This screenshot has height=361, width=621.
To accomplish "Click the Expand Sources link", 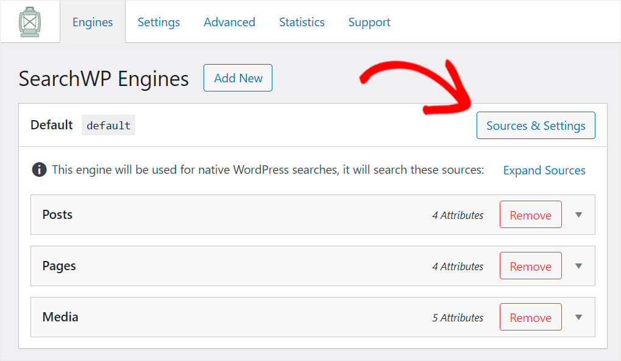I will [x=544, y=170].
